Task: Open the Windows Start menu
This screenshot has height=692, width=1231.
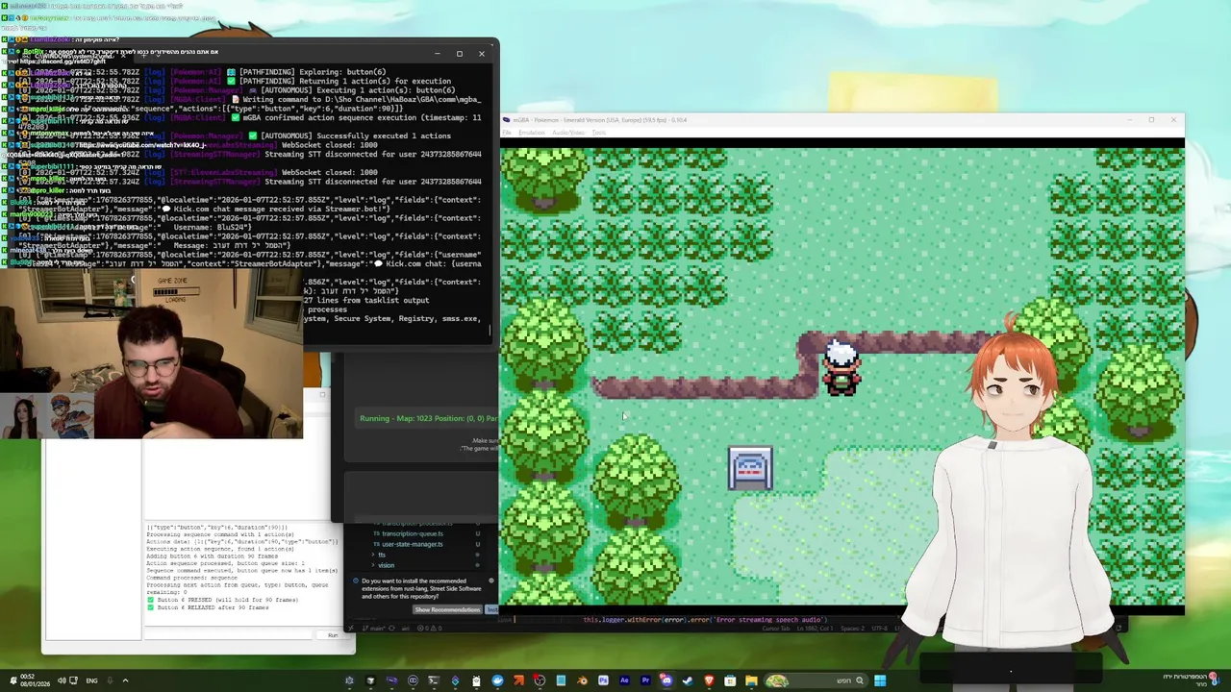Action: (x=880, y=680)
